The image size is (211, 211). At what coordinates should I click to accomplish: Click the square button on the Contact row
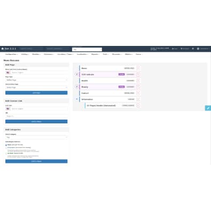(x=138, y=93)
